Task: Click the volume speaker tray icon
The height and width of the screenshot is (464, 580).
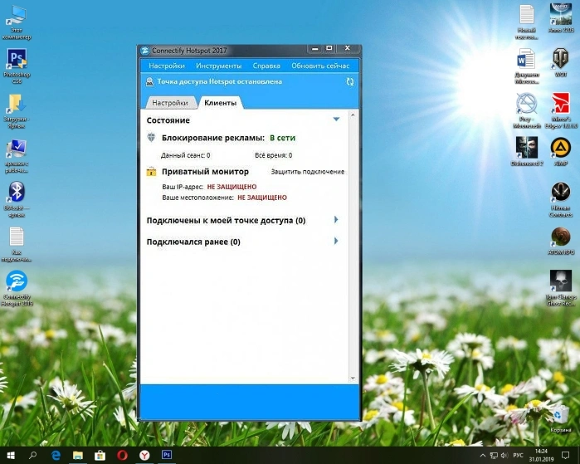Action: click(504, 456)
